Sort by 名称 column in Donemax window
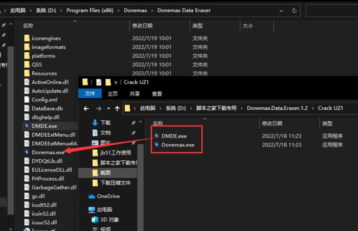 pos(28,26)
